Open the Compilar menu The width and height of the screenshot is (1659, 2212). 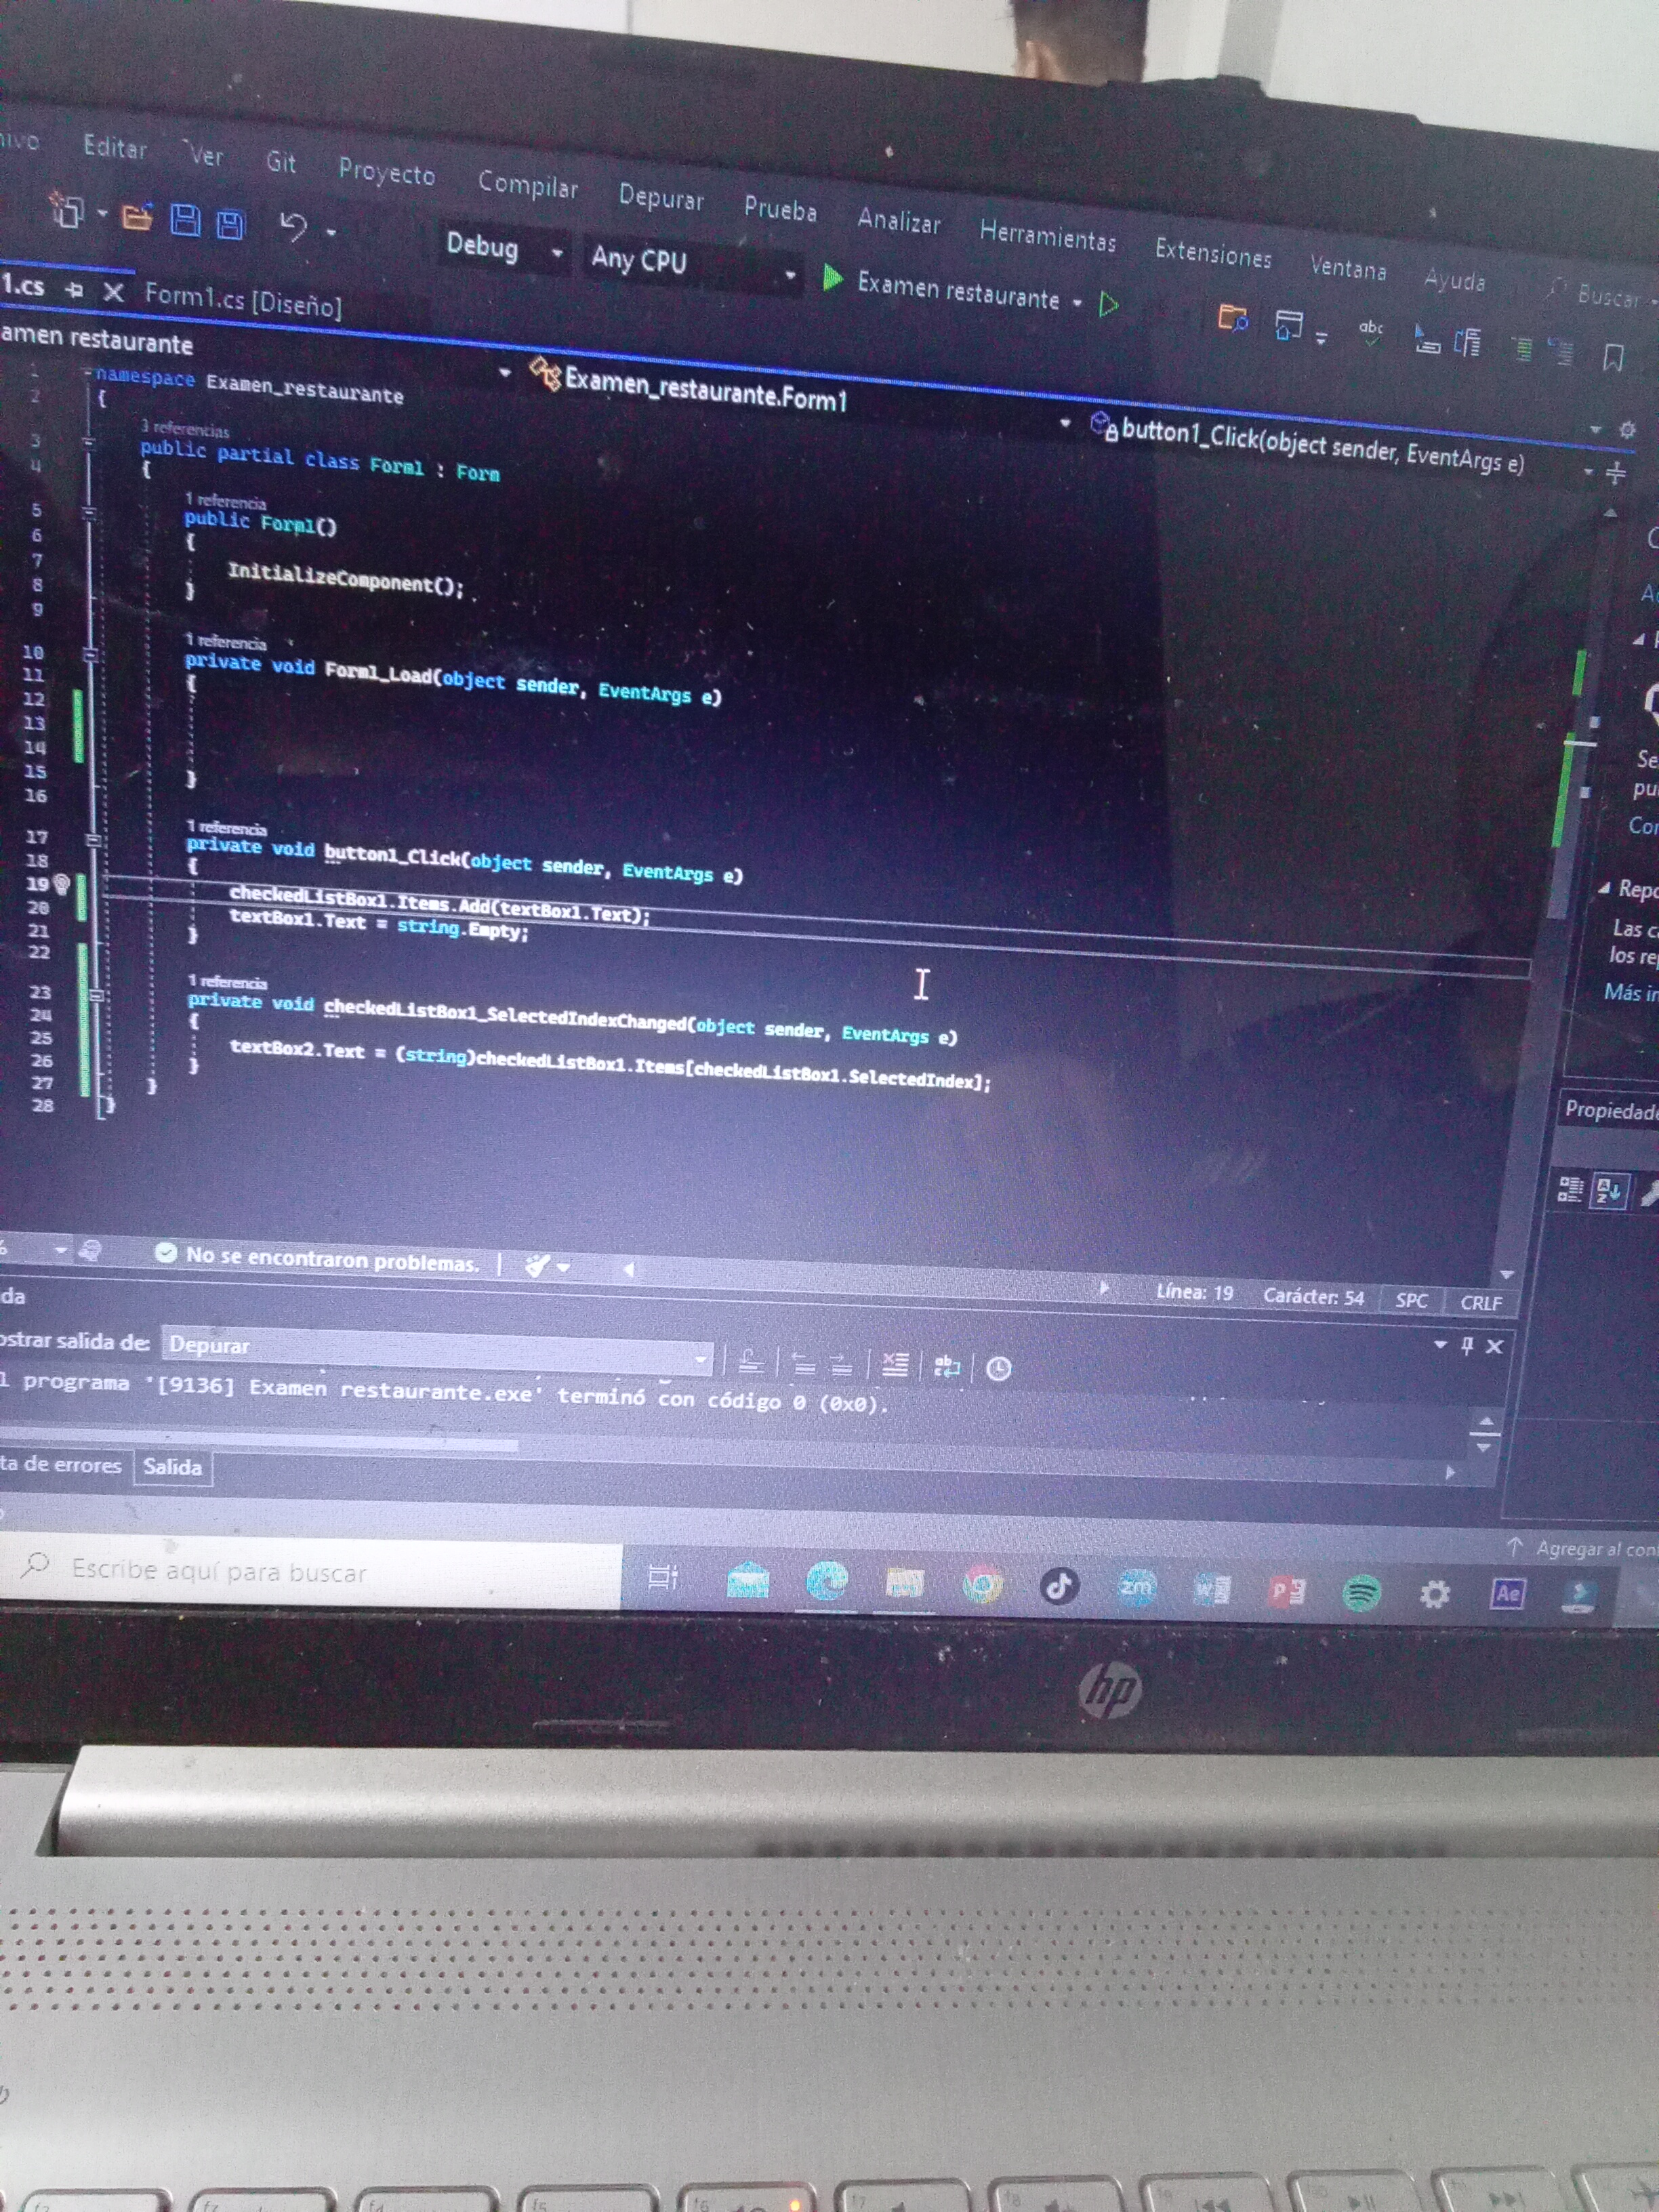pyautogui.click(x=527, y=185)
